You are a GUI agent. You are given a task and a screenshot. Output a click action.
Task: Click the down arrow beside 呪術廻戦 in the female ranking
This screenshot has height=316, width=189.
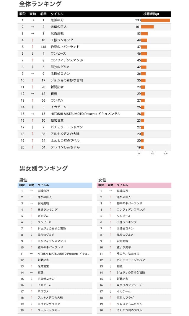coord(110,241)
